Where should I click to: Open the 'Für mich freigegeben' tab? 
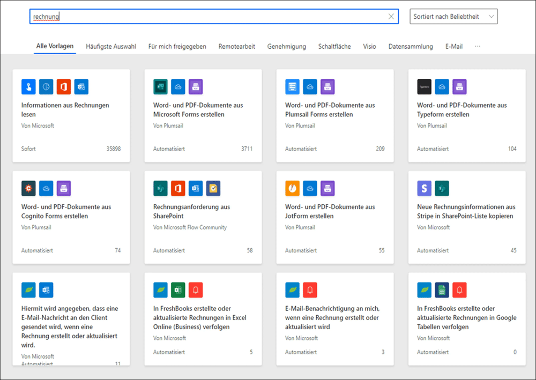click(x=177, y=47)
